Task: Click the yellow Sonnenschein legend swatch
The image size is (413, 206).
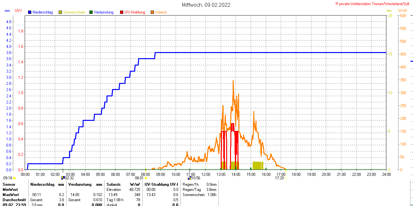Action: tap(60, 12)
